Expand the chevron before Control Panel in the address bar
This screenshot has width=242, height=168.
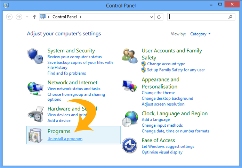(49, 17)
